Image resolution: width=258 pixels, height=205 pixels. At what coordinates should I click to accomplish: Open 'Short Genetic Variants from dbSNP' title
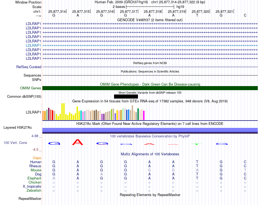coord(150,93)
